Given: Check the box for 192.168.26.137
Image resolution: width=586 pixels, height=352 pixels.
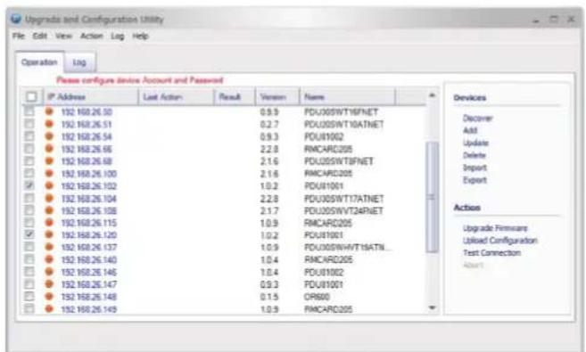Looking at the screenshot, I should pyautogui.click(x=29, y=247).
